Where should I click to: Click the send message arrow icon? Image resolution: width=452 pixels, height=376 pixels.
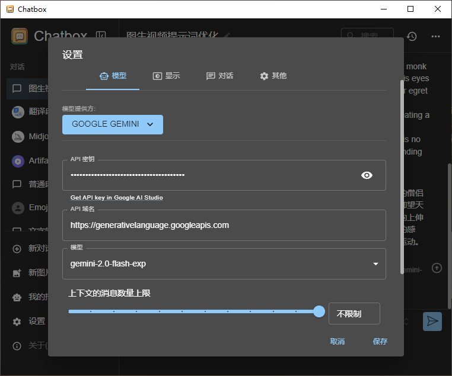[x=432, y=321]
